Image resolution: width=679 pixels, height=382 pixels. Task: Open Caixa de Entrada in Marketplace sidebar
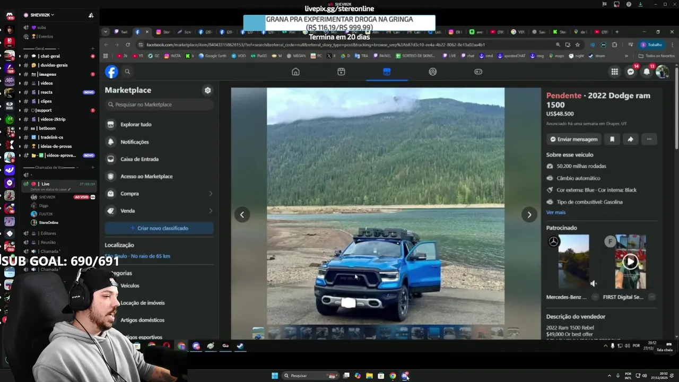tap(159, 159)
